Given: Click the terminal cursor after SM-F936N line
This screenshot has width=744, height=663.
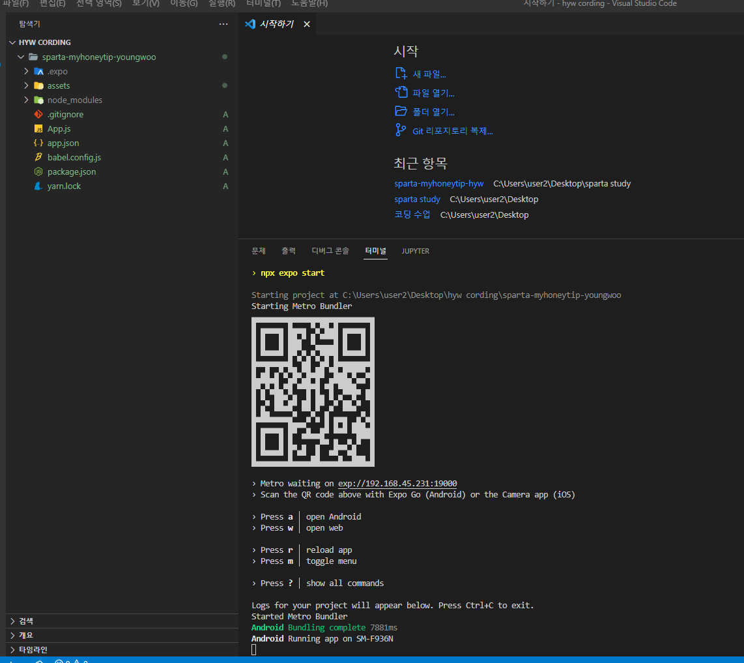Looking at the screenshot, I should (254, 650).
